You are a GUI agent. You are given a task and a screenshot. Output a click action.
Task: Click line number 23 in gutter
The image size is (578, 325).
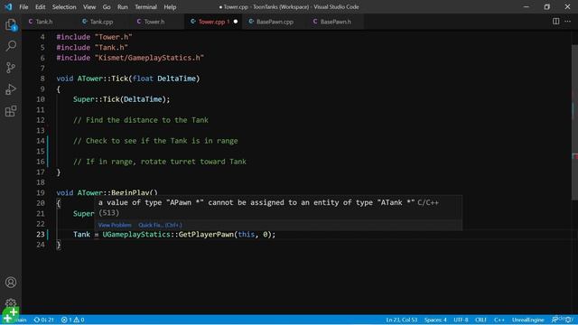pos(41,235)
